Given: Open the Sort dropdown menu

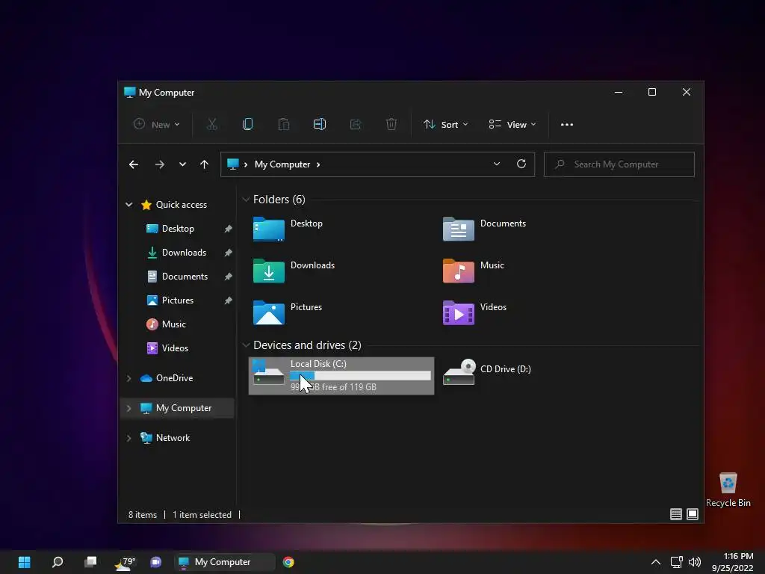Looking at the screenshot, I should click(x=445, y=125).
